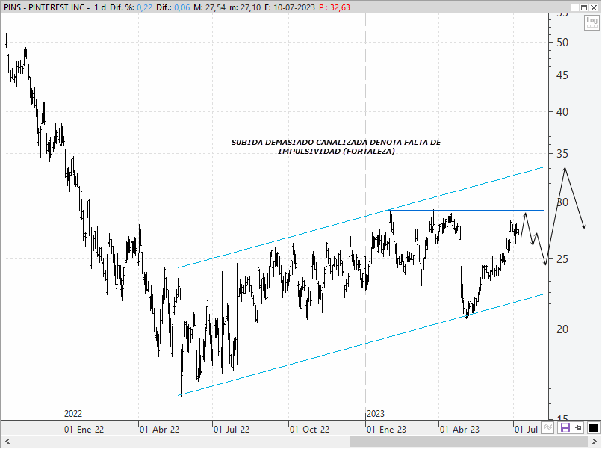Click the 45 price axis label
The image size is (602, 449).
(562, 75)
